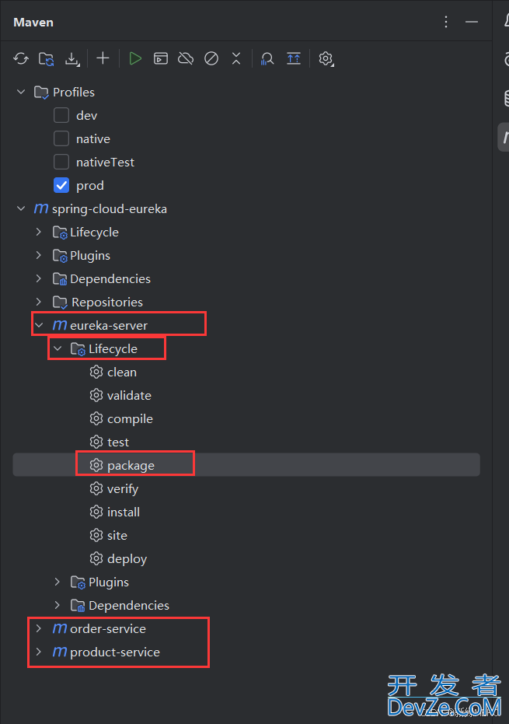Run Maven build with green play icon
The height and width of the screenshot is (724, 509).
click(134, 58)
